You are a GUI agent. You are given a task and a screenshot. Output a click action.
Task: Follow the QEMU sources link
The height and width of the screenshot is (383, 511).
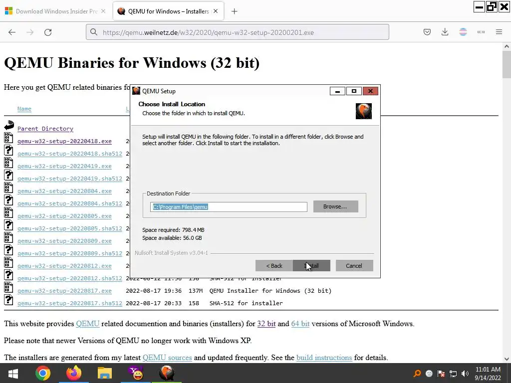click(167, 358)
